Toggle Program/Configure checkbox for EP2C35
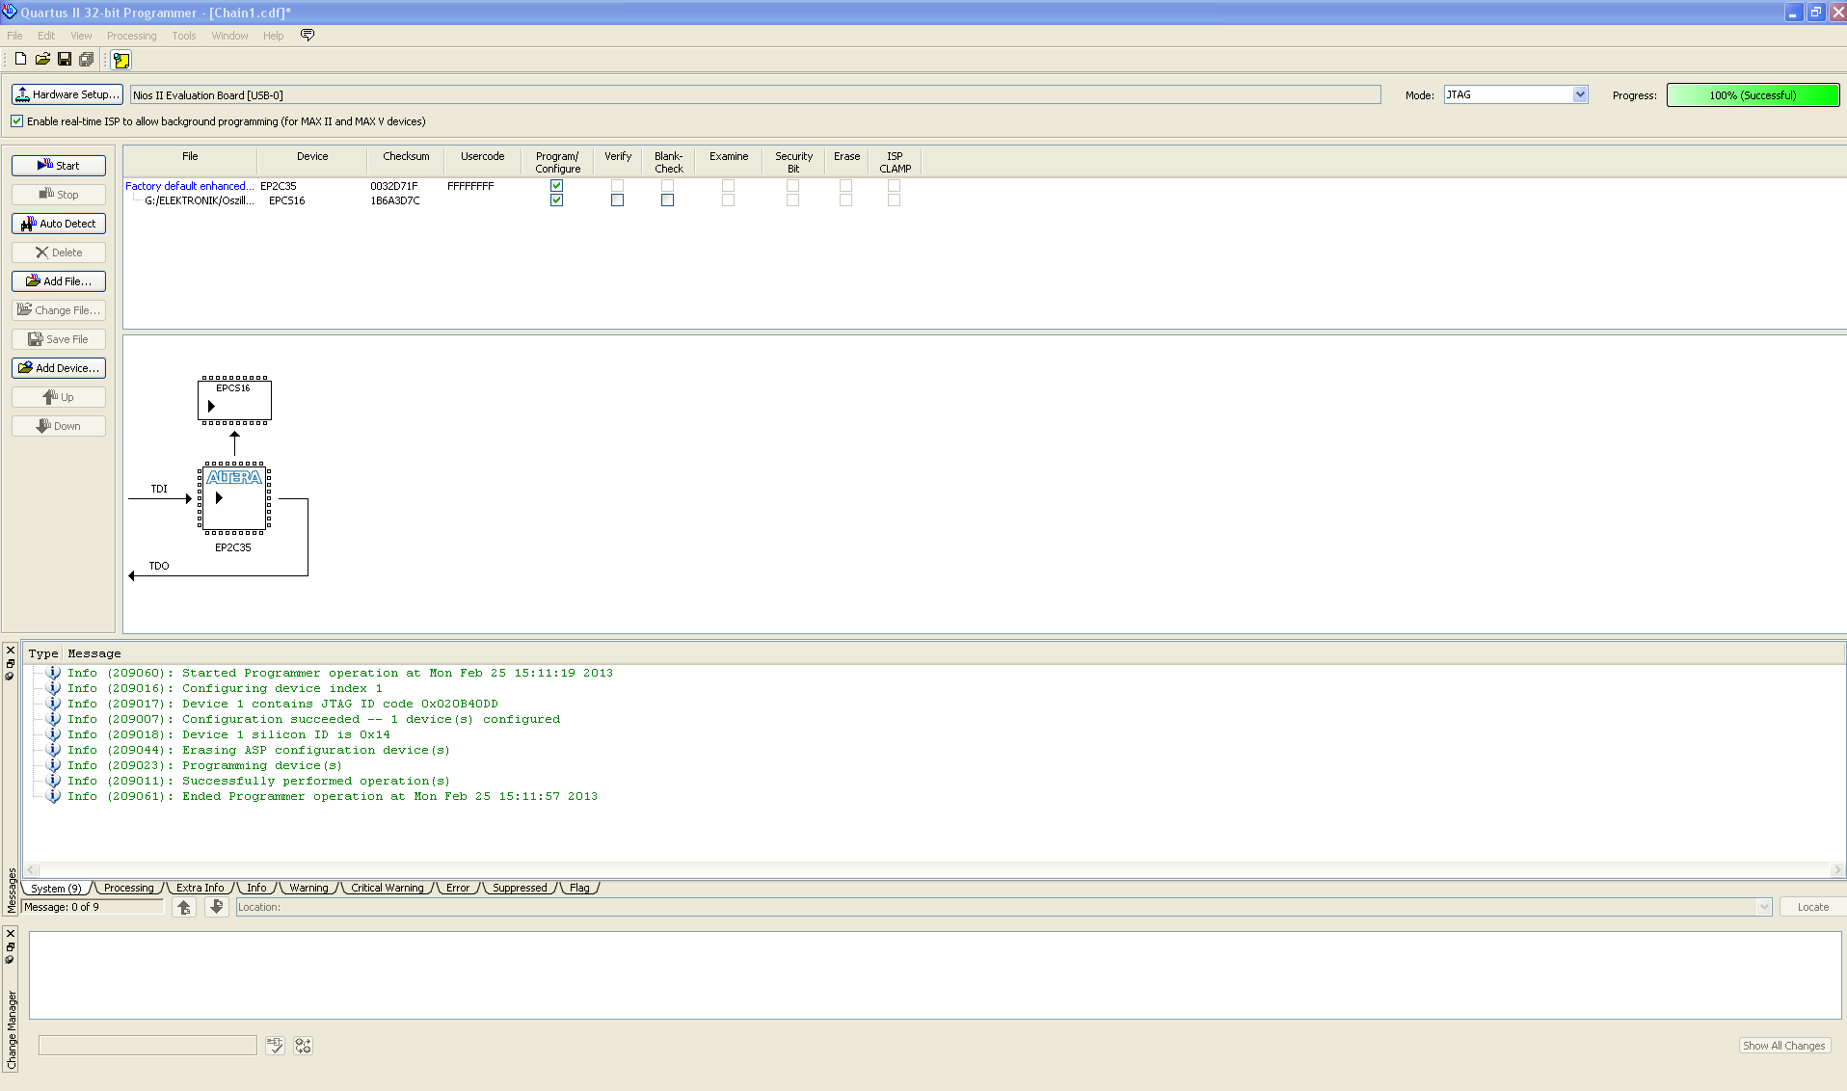The image size is (1847, 1091). [556, 186]
